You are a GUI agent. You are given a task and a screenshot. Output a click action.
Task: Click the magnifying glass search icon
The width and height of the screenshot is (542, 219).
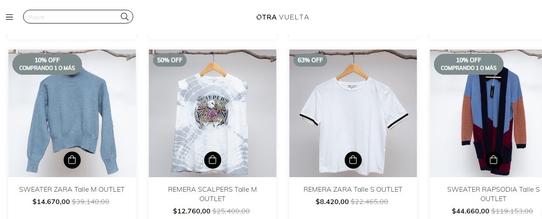124,17
